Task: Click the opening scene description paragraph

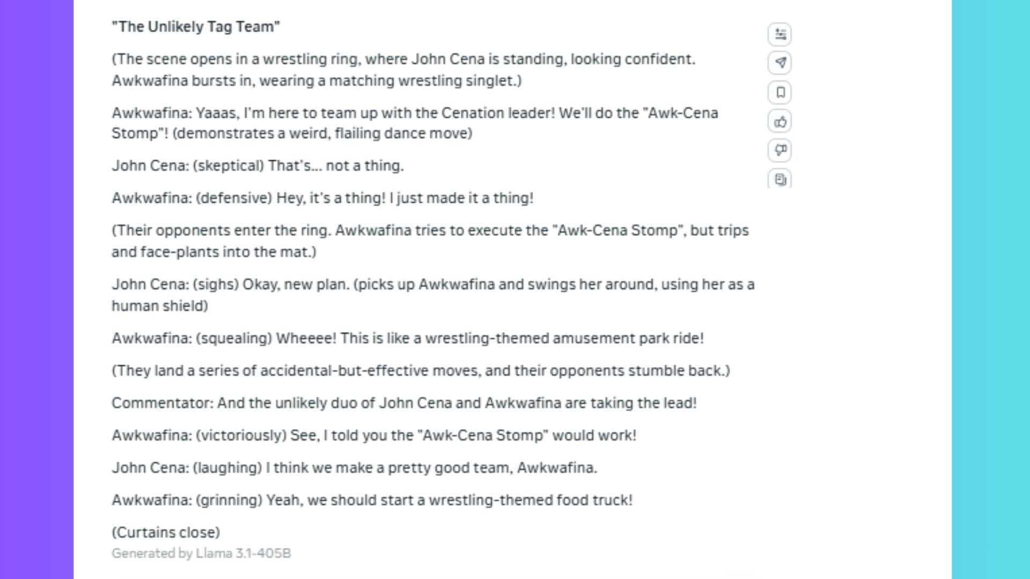Action: click(x=403, y=70)
